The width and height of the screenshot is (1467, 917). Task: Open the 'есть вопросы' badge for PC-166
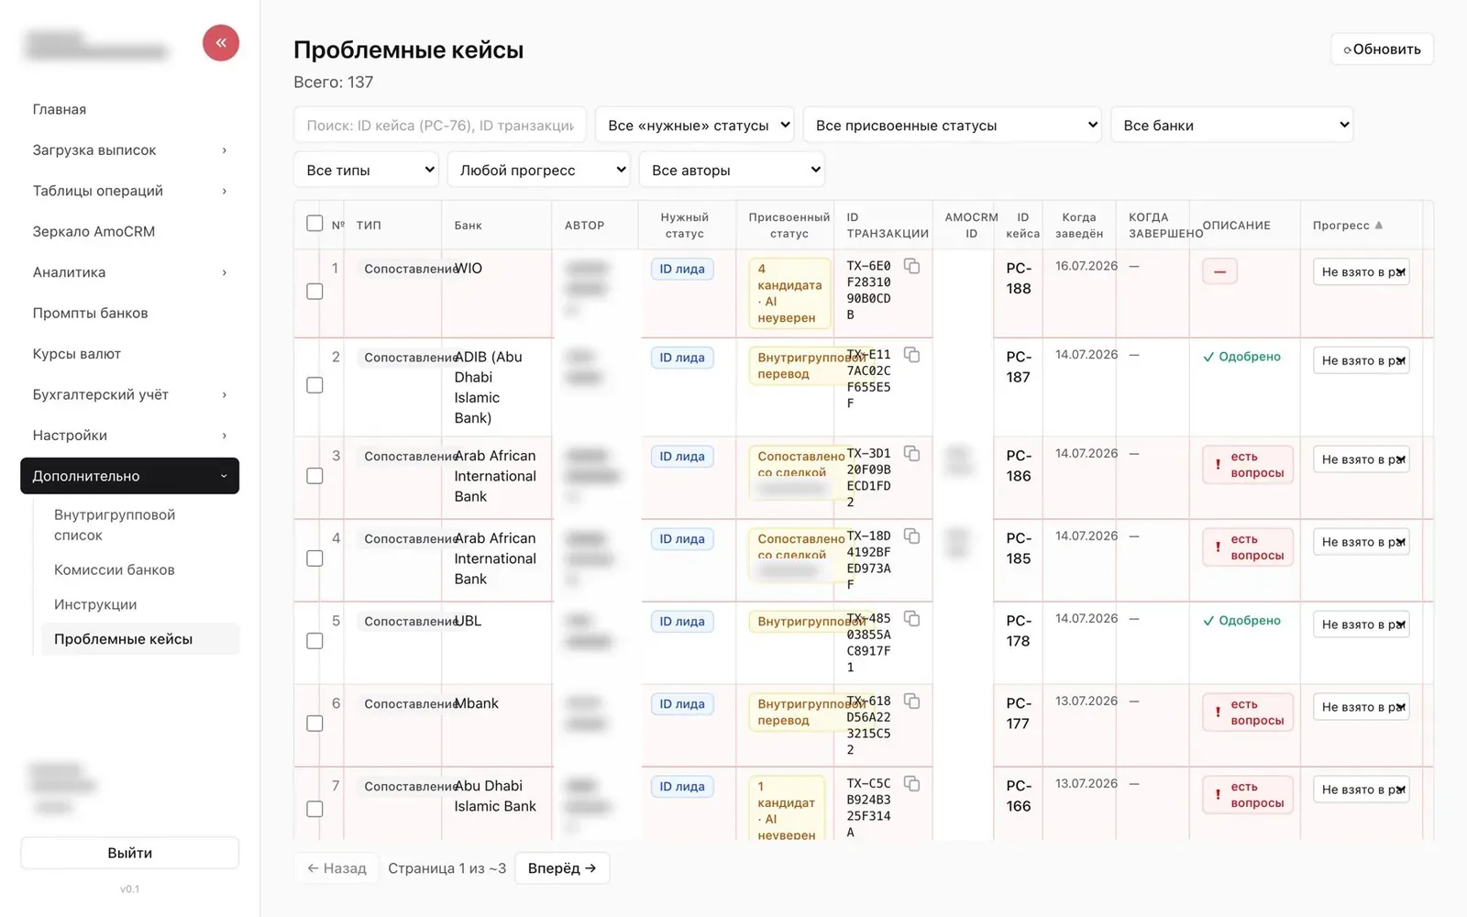tap(1248, 795)
